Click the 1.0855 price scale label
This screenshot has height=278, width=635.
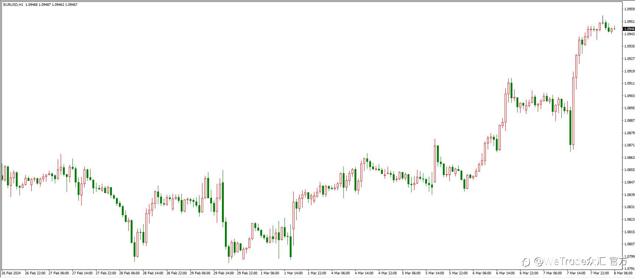pos(629,170)
